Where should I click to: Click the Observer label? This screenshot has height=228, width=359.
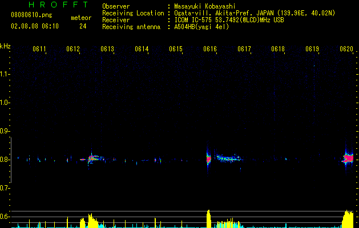116,6
